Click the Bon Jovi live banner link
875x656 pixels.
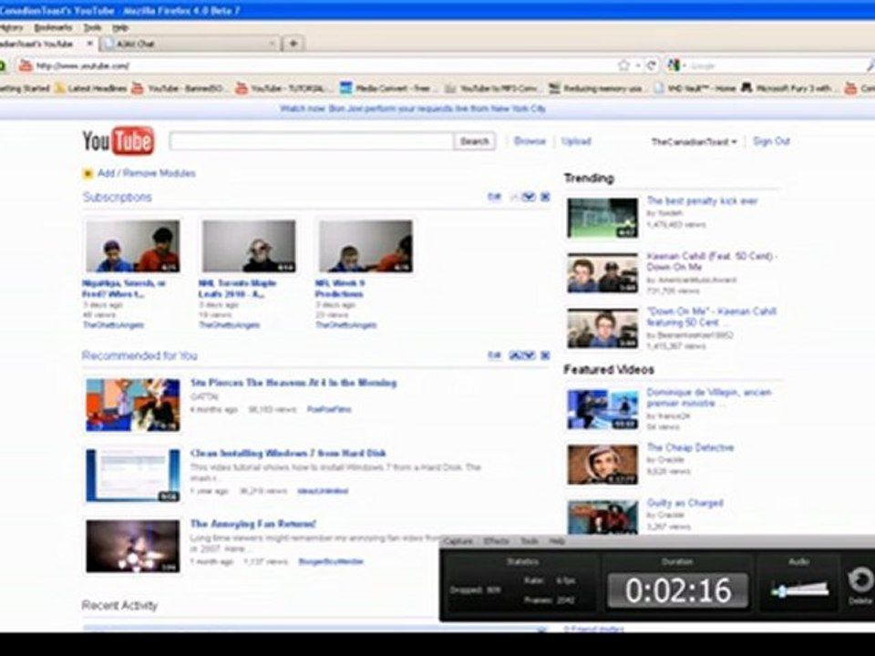412,108
